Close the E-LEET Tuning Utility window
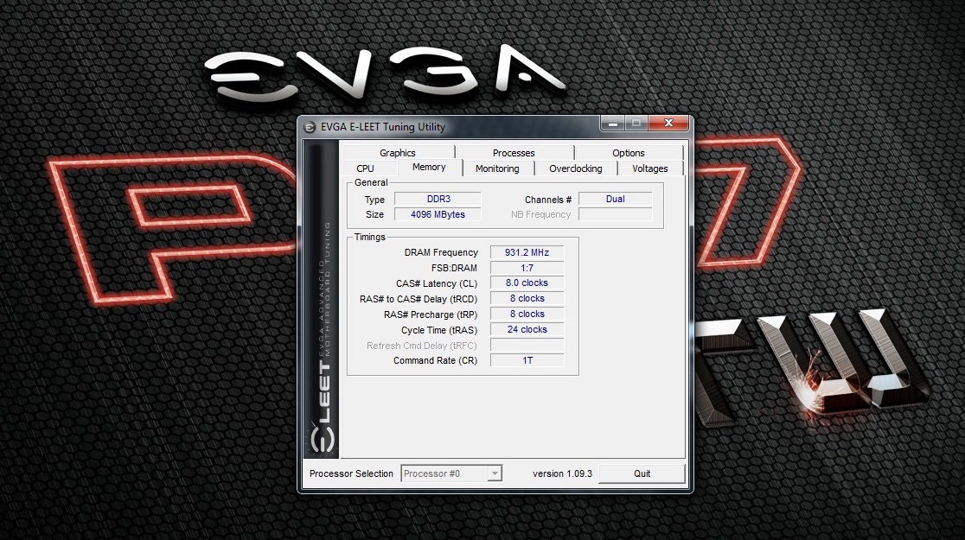 point(668,124)
